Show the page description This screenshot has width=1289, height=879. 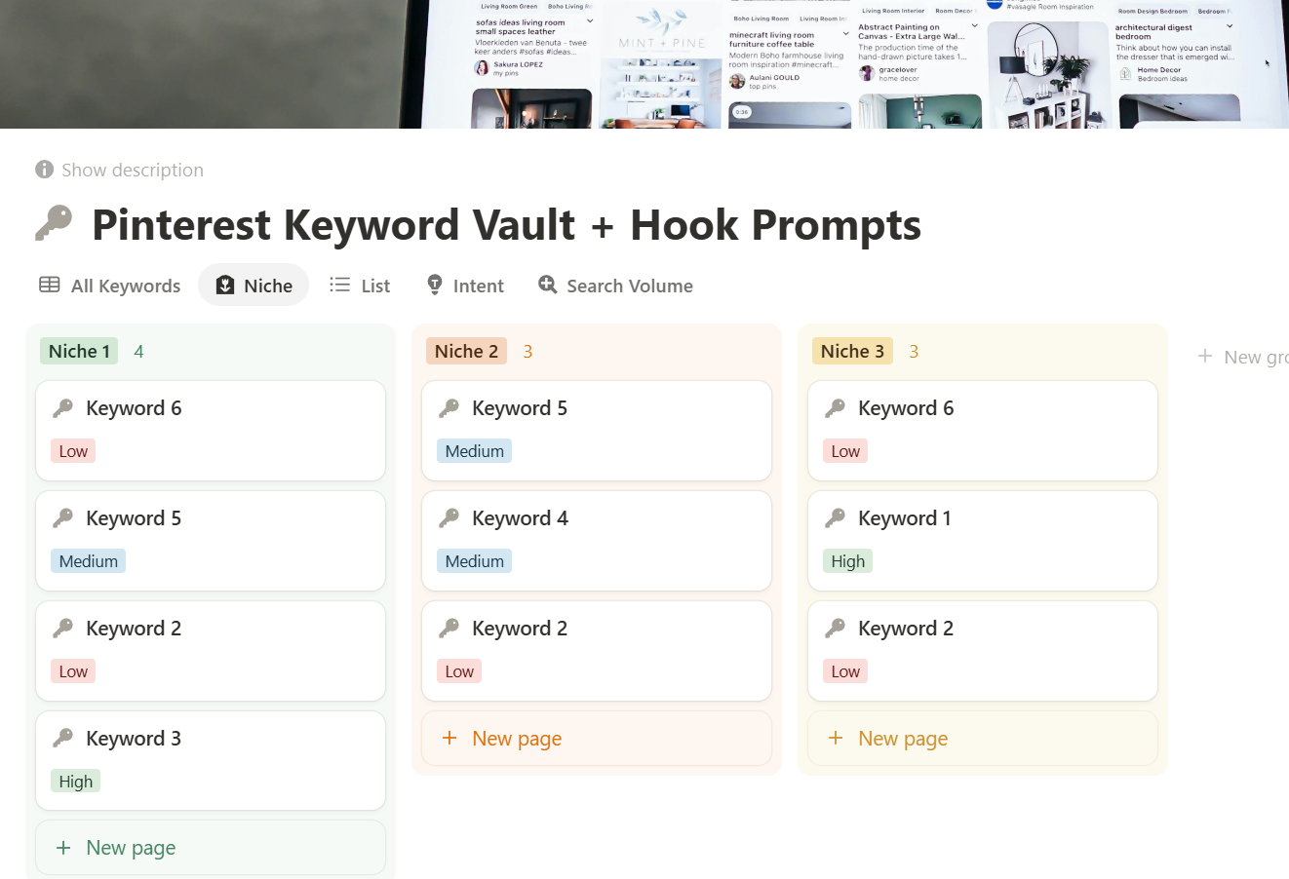point(132,170)
